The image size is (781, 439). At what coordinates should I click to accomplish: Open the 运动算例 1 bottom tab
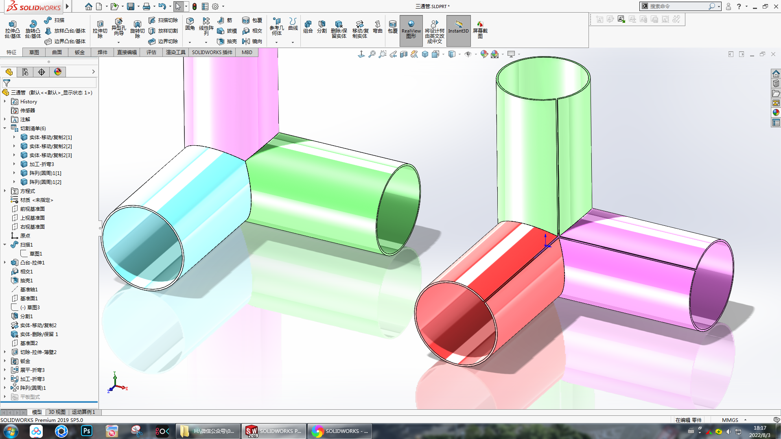pyautogui.click(x=83, y=412)
